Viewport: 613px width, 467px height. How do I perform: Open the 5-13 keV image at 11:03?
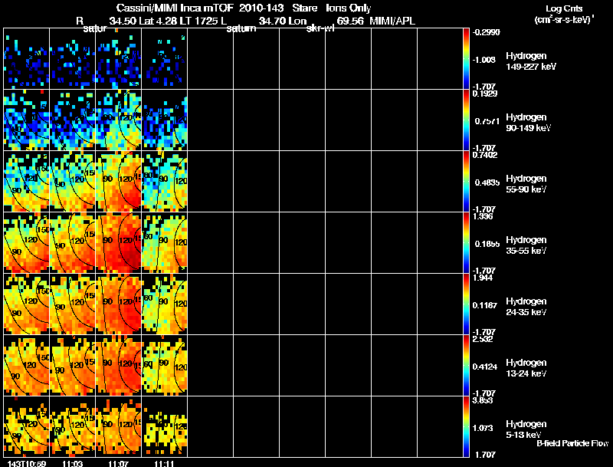(x=72, y=426)
